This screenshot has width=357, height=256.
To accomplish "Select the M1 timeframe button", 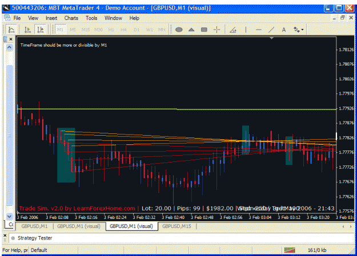I will point(61,30).
